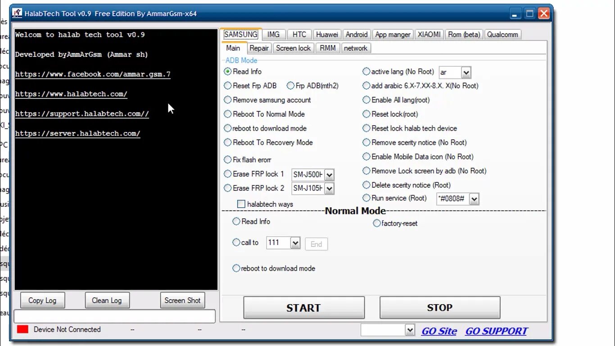Select the Read Info radio in ADB Mode

pos(228,71)
